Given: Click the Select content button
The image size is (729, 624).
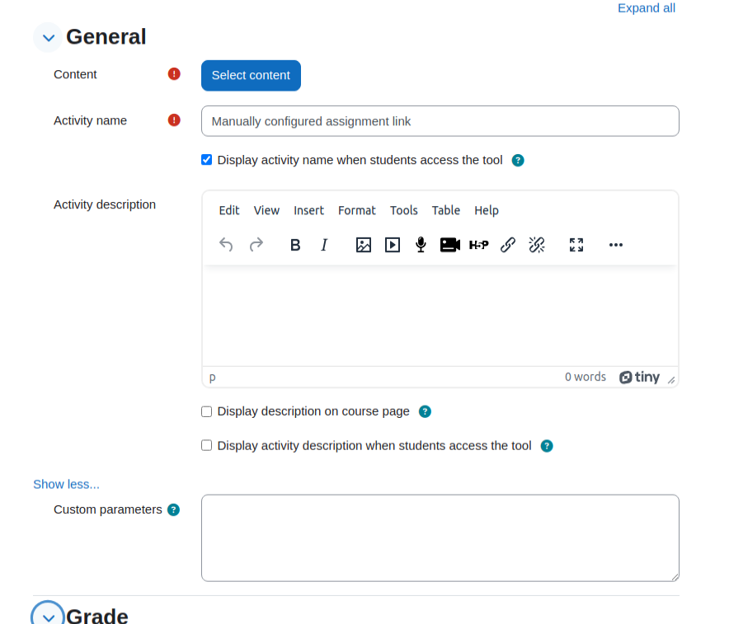Looking at the screenshot, I should 251,75.
